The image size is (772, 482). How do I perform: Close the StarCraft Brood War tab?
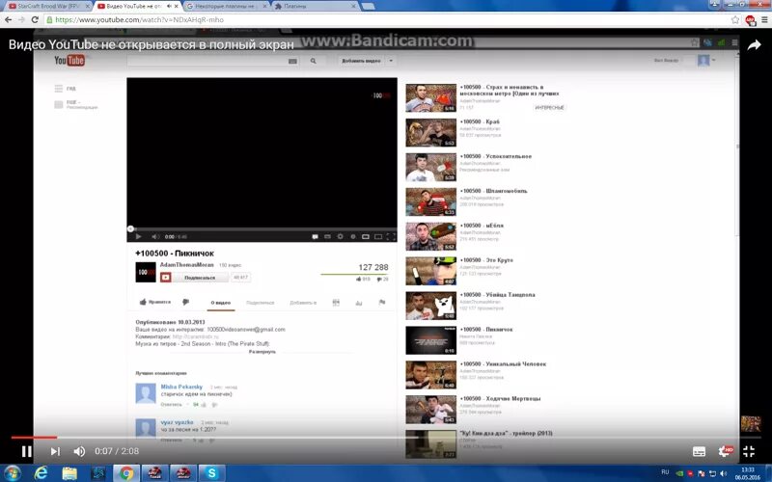(88, 6)
